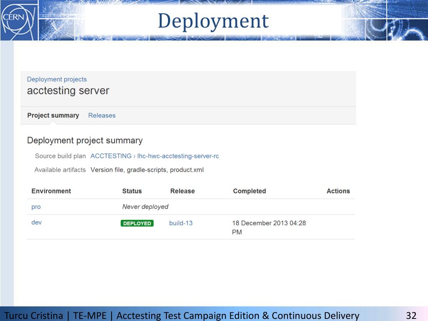Viewport: 428px width, 321px height.
Task: Click the Never deployed status text
Action: (145, 207)
